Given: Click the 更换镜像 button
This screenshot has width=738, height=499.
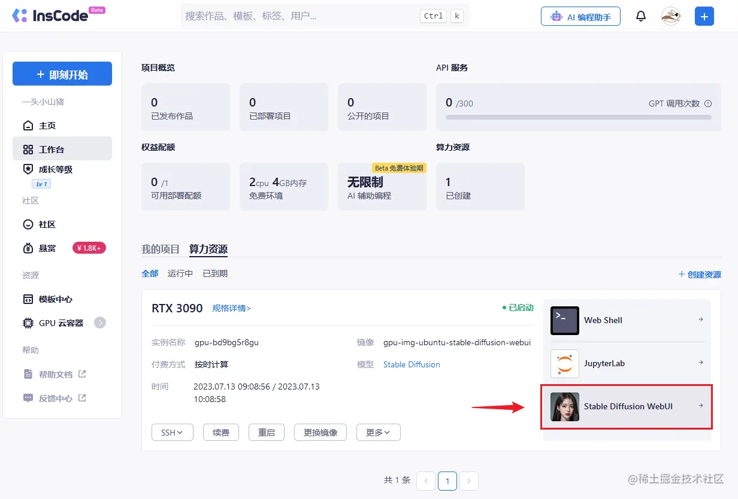Looking at the screenshot, I should 320,432.
